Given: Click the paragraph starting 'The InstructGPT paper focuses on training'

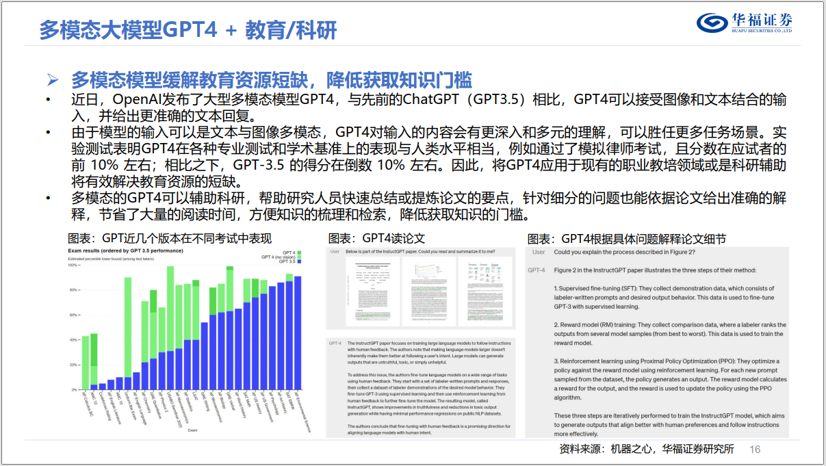Looking at the screenshot, I should point(429,353).
